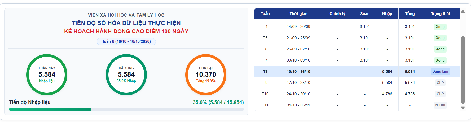Click the N.Thu badge in row T11
This screenshot has width=471, height=122.
click(440, 105)
